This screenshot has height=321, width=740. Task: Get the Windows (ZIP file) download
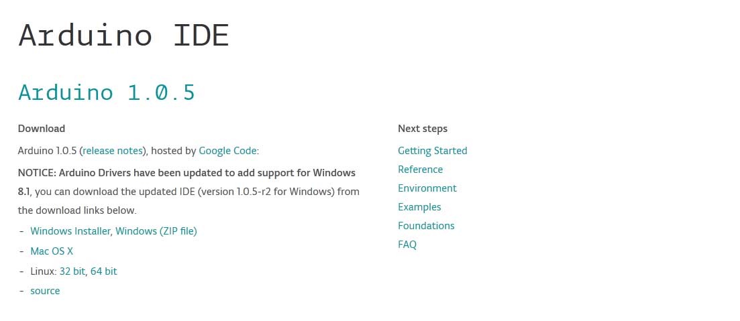[156, 231]
